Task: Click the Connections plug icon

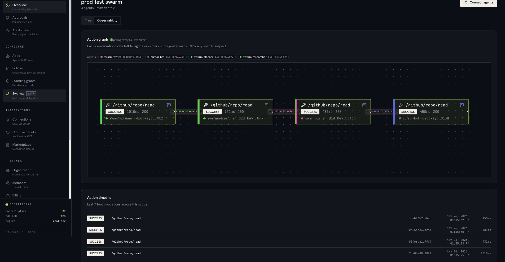Action: pyautogui.click(x=8, y=120)
